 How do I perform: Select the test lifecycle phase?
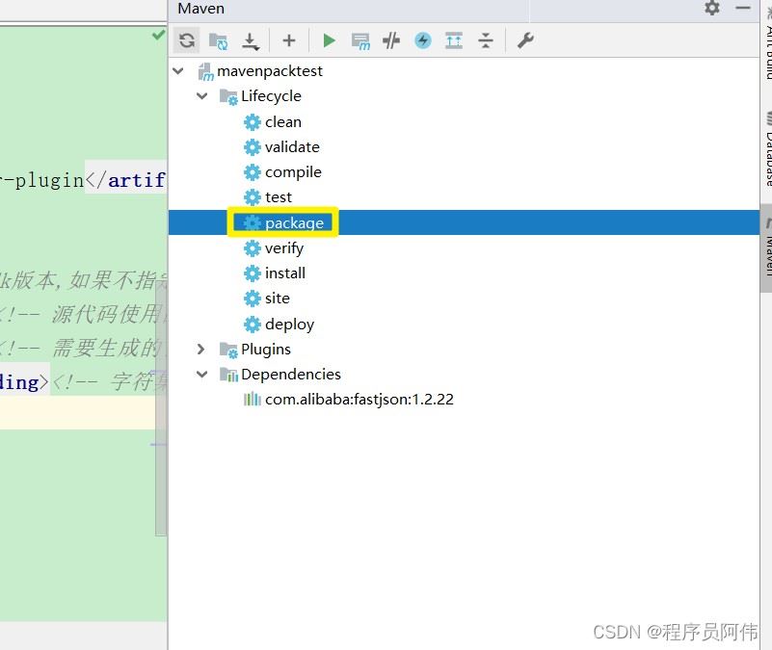(279, 197)
